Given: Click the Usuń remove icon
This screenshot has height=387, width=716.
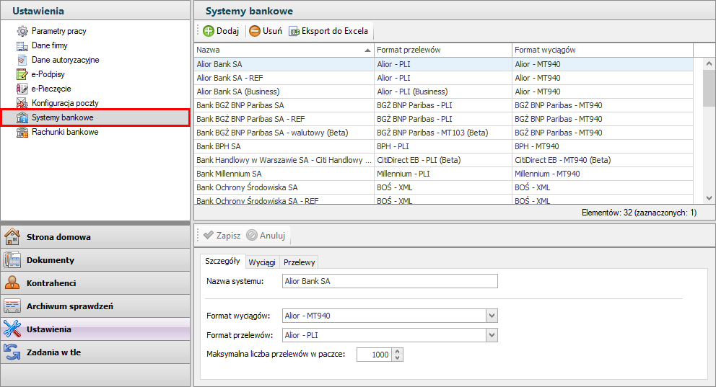Looking at the screenshot, I should tap(255, 31).
